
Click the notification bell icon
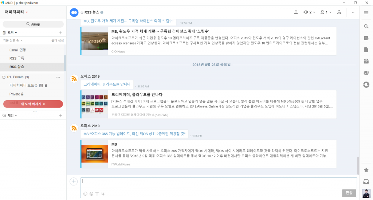tap(296, 12)
